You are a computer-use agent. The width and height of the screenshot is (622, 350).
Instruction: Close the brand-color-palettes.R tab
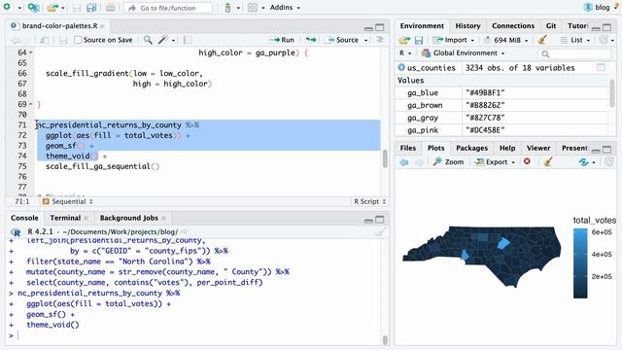coord(102,26)
